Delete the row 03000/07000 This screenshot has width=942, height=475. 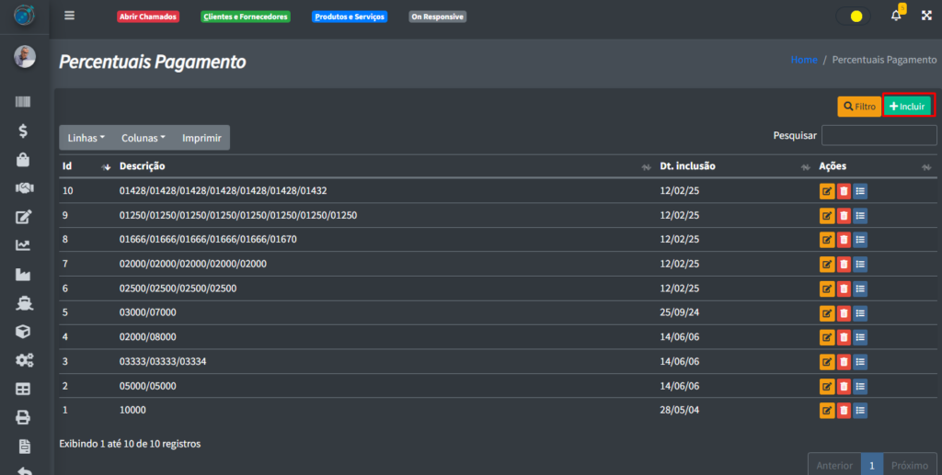click(x=844, y=313)
